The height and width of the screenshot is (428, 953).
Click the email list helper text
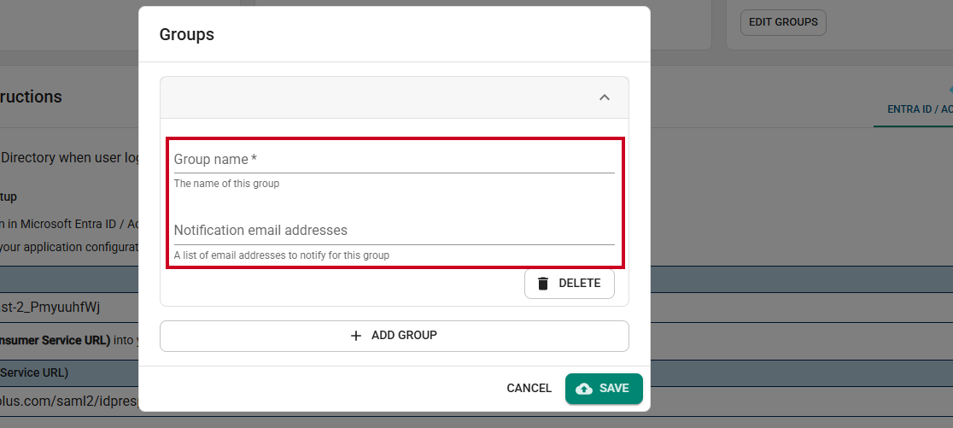[282, 255]
